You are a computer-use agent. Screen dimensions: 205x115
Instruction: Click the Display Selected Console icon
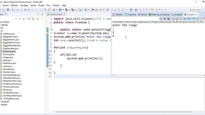point(198,19)
